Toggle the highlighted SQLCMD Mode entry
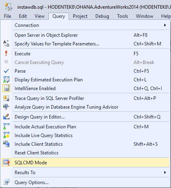 (85, 163)
